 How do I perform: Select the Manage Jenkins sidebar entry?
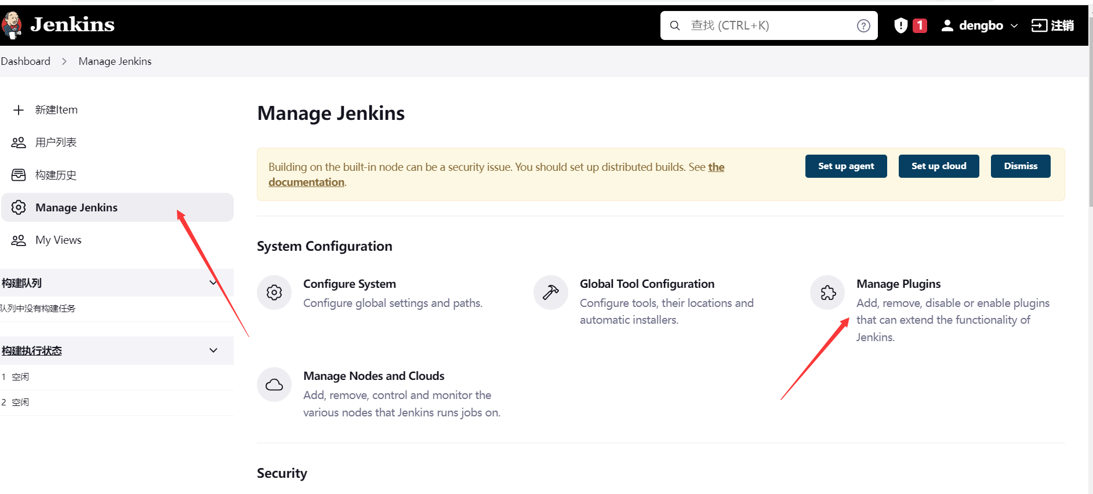[118, 207]
